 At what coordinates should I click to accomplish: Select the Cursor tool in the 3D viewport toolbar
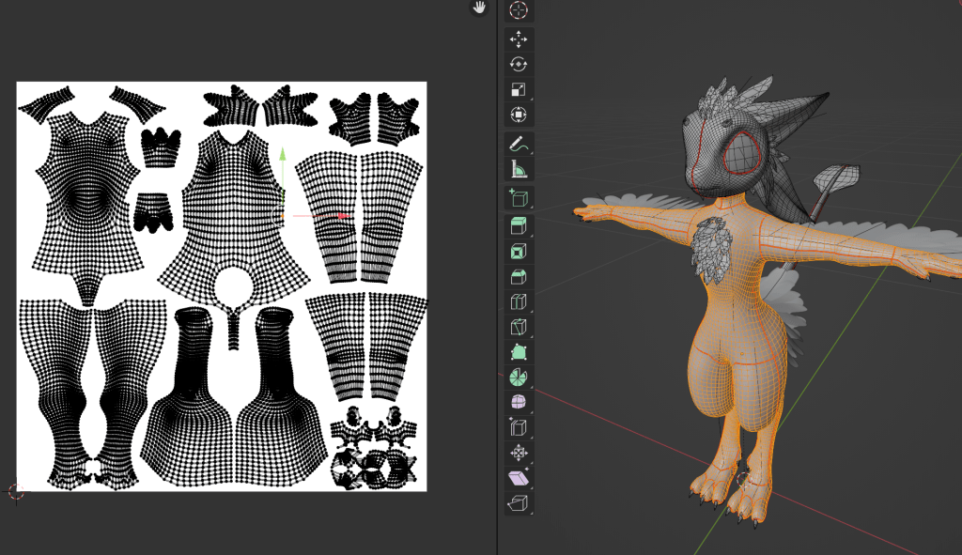tap(519, 11)
